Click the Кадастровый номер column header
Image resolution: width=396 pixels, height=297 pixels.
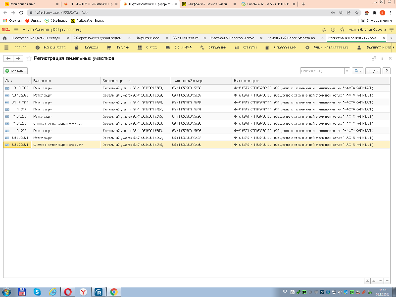tap(201, 81)
